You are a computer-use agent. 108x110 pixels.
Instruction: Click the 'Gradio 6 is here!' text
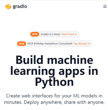50,34
